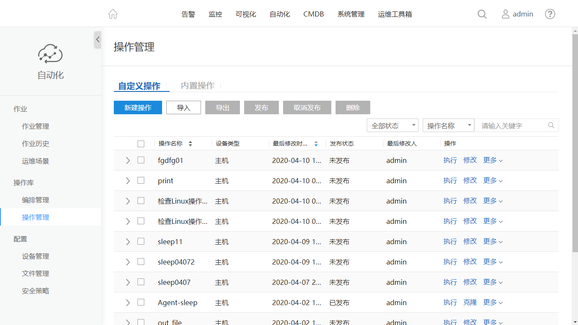Viewport: 578px width, 325px height.
Task: Collapse the left sidebar with arrow handle
Action: [x=98, y=39]
